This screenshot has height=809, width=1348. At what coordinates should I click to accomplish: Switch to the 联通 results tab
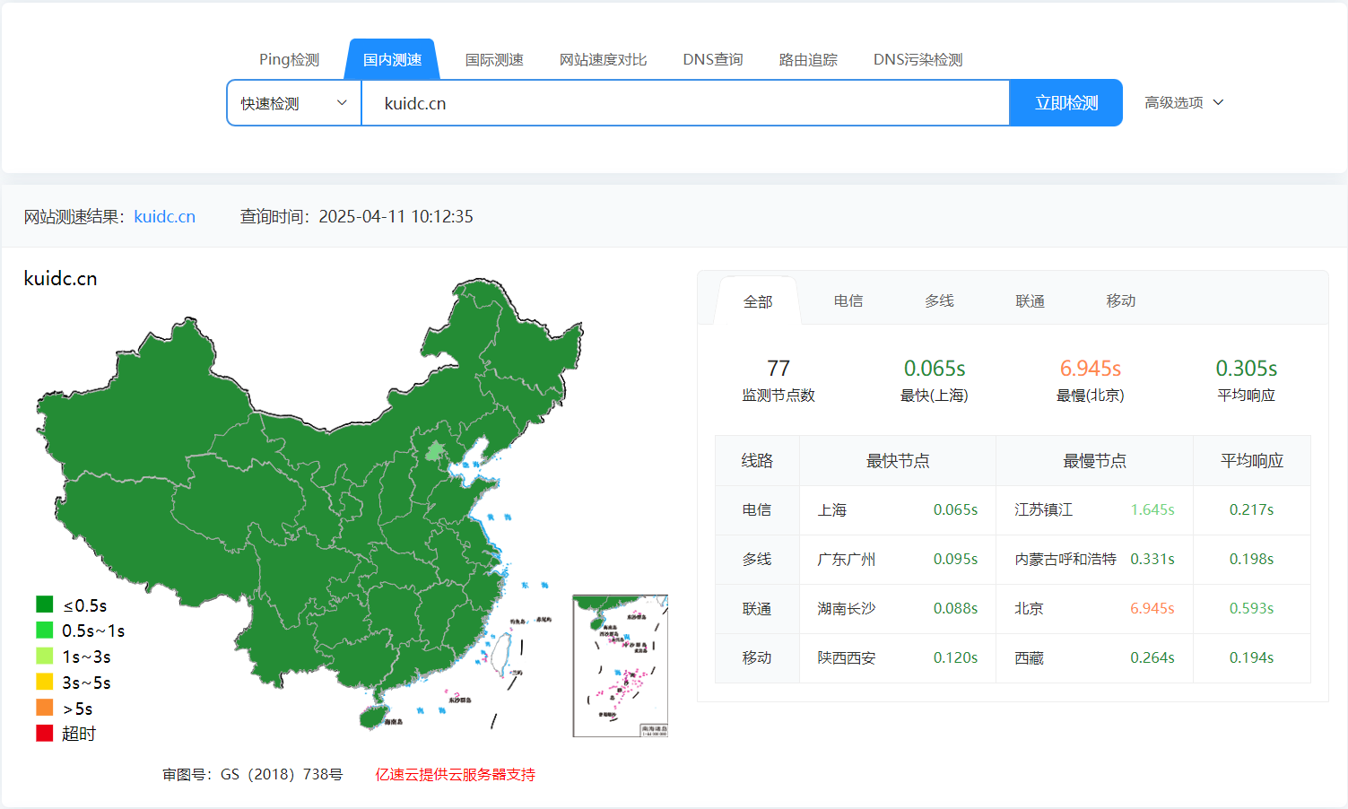click(x=1030, y=300)
